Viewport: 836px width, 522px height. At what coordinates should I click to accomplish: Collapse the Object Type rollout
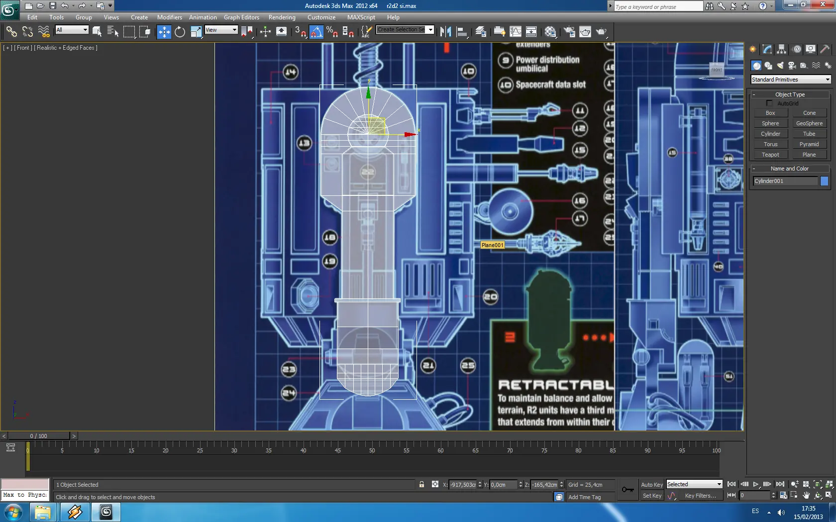pyautogui.click(x=790, y=94)
